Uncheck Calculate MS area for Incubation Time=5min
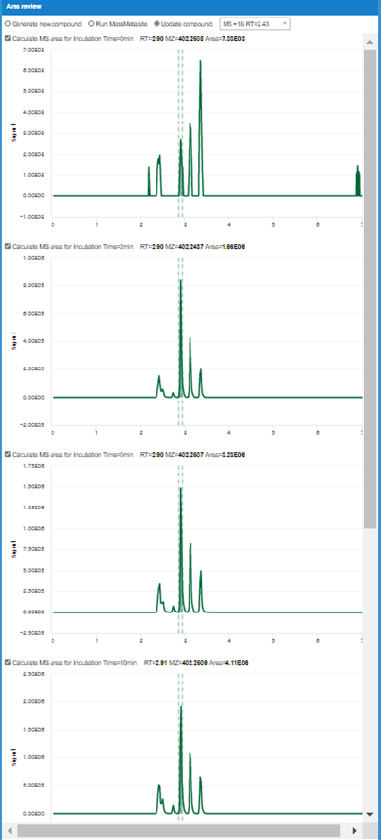The image size is (381, 840). point(7,454)
